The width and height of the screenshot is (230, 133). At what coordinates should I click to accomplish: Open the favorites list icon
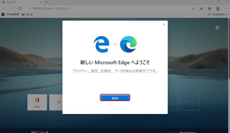(x=202, y=9)
